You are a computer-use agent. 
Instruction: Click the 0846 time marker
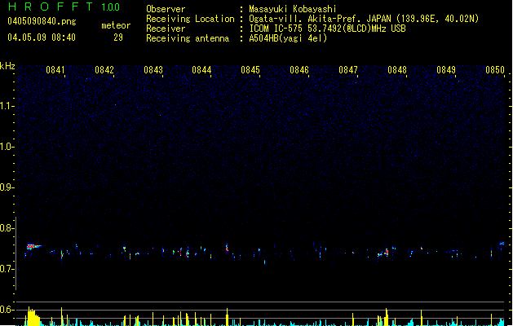pos(299,70)
